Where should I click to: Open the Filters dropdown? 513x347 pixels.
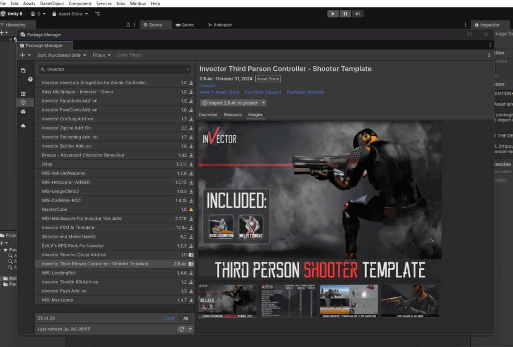click(x=101, y=55)
